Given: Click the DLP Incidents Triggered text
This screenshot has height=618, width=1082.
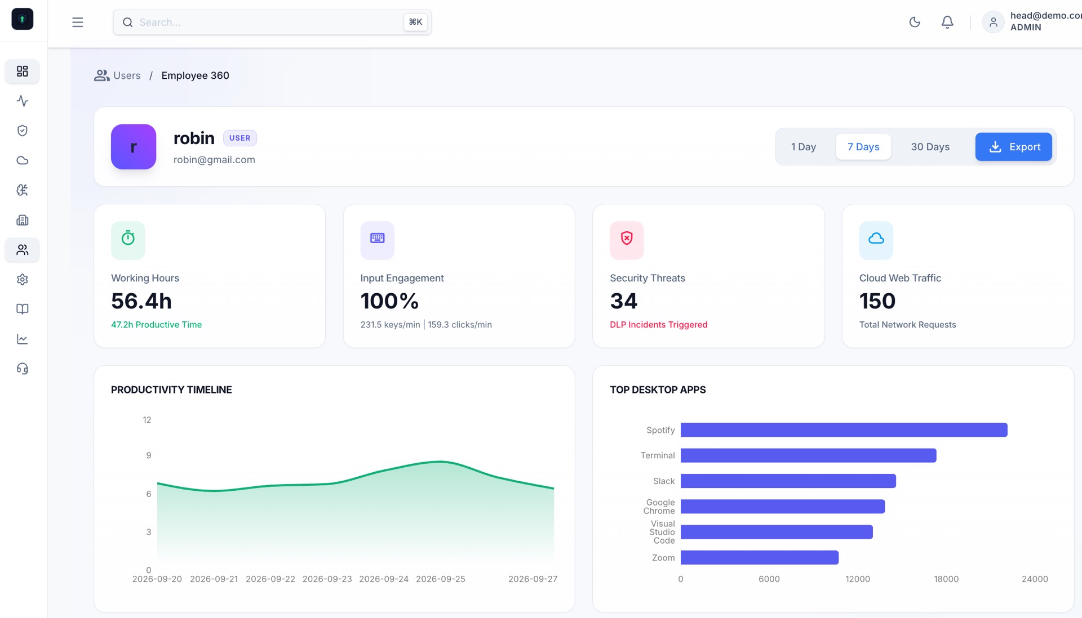Looking at the screenshot, I should pos(659,325).
